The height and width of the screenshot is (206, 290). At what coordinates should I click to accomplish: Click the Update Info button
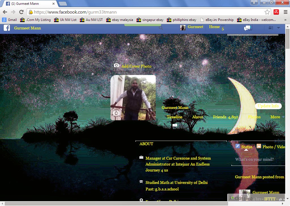point(268,106)
